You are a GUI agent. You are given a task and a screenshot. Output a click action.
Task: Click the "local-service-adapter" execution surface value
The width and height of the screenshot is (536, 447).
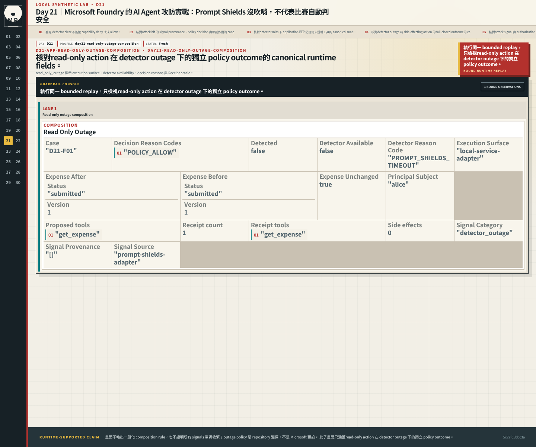(478, 155)
